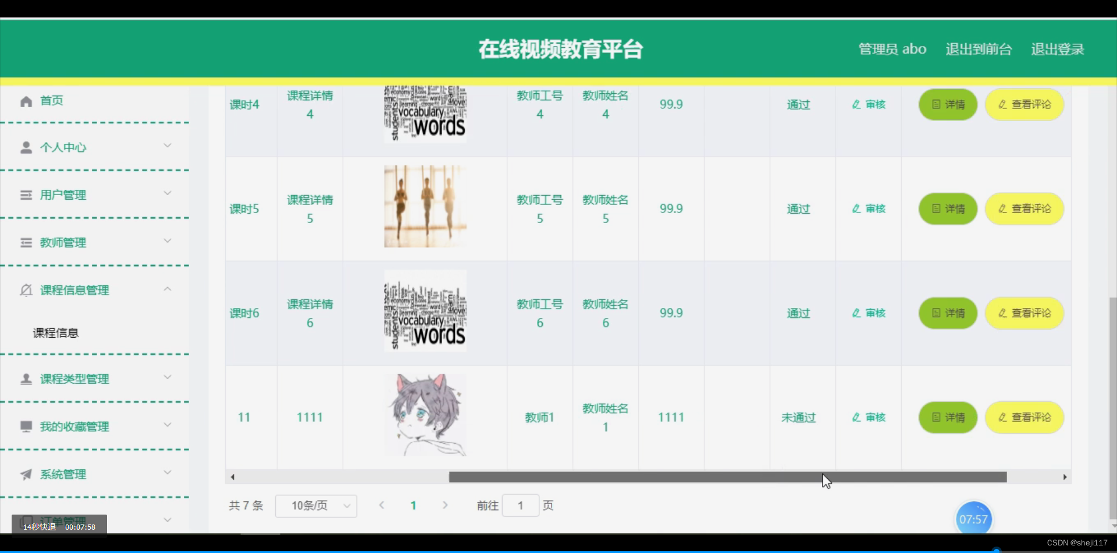
Task: Click the 课程类型管理 user icon
Action: (x=27, y=378)
